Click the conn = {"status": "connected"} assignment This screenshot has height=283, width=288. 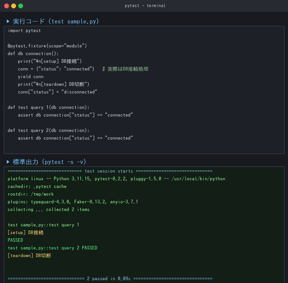click(x=56, y=69)
